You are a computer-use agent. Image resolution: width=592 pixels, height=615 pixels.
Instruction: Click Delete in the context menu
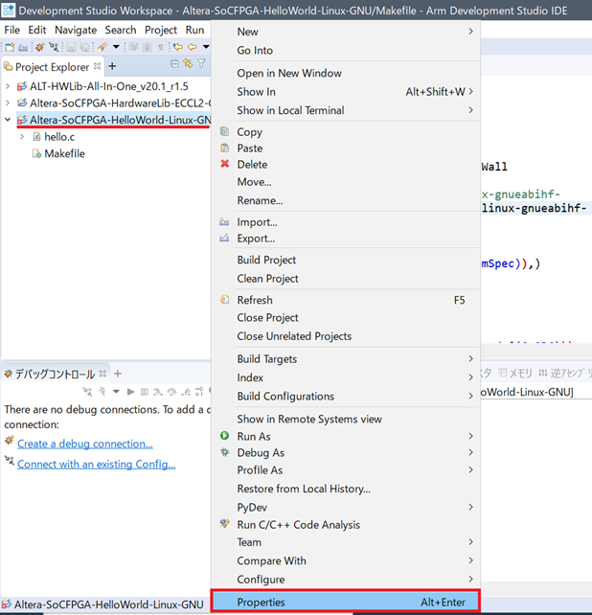pos(345,165)
